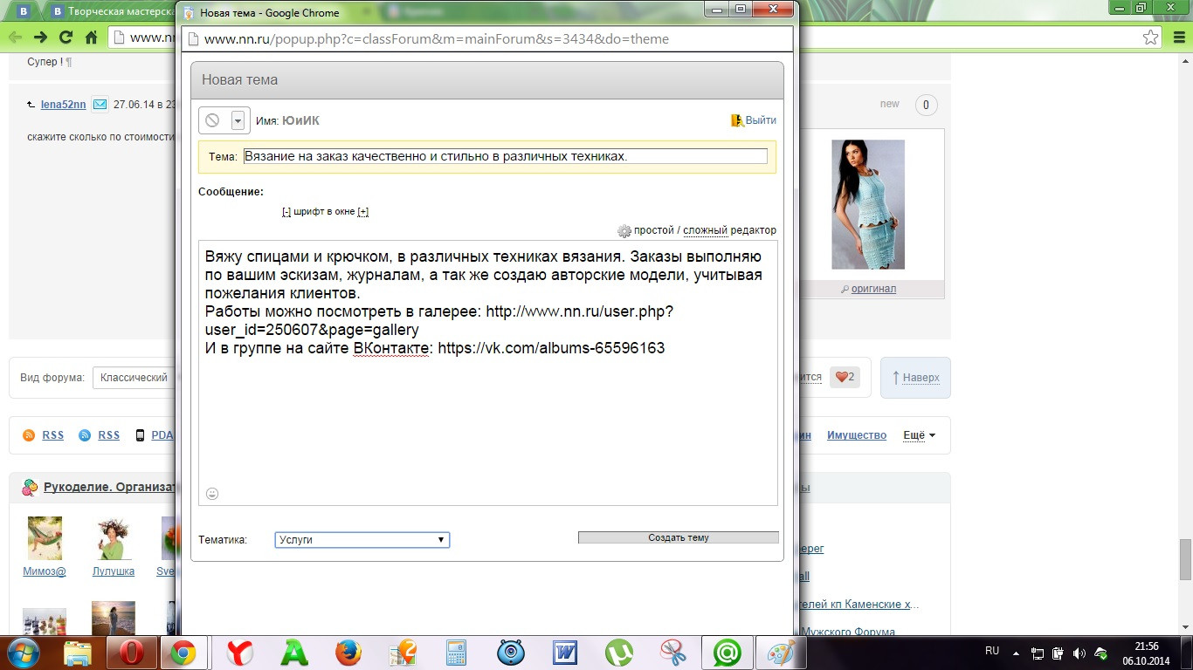Open the Вид форума Классический dropdown

coord(134,378)
